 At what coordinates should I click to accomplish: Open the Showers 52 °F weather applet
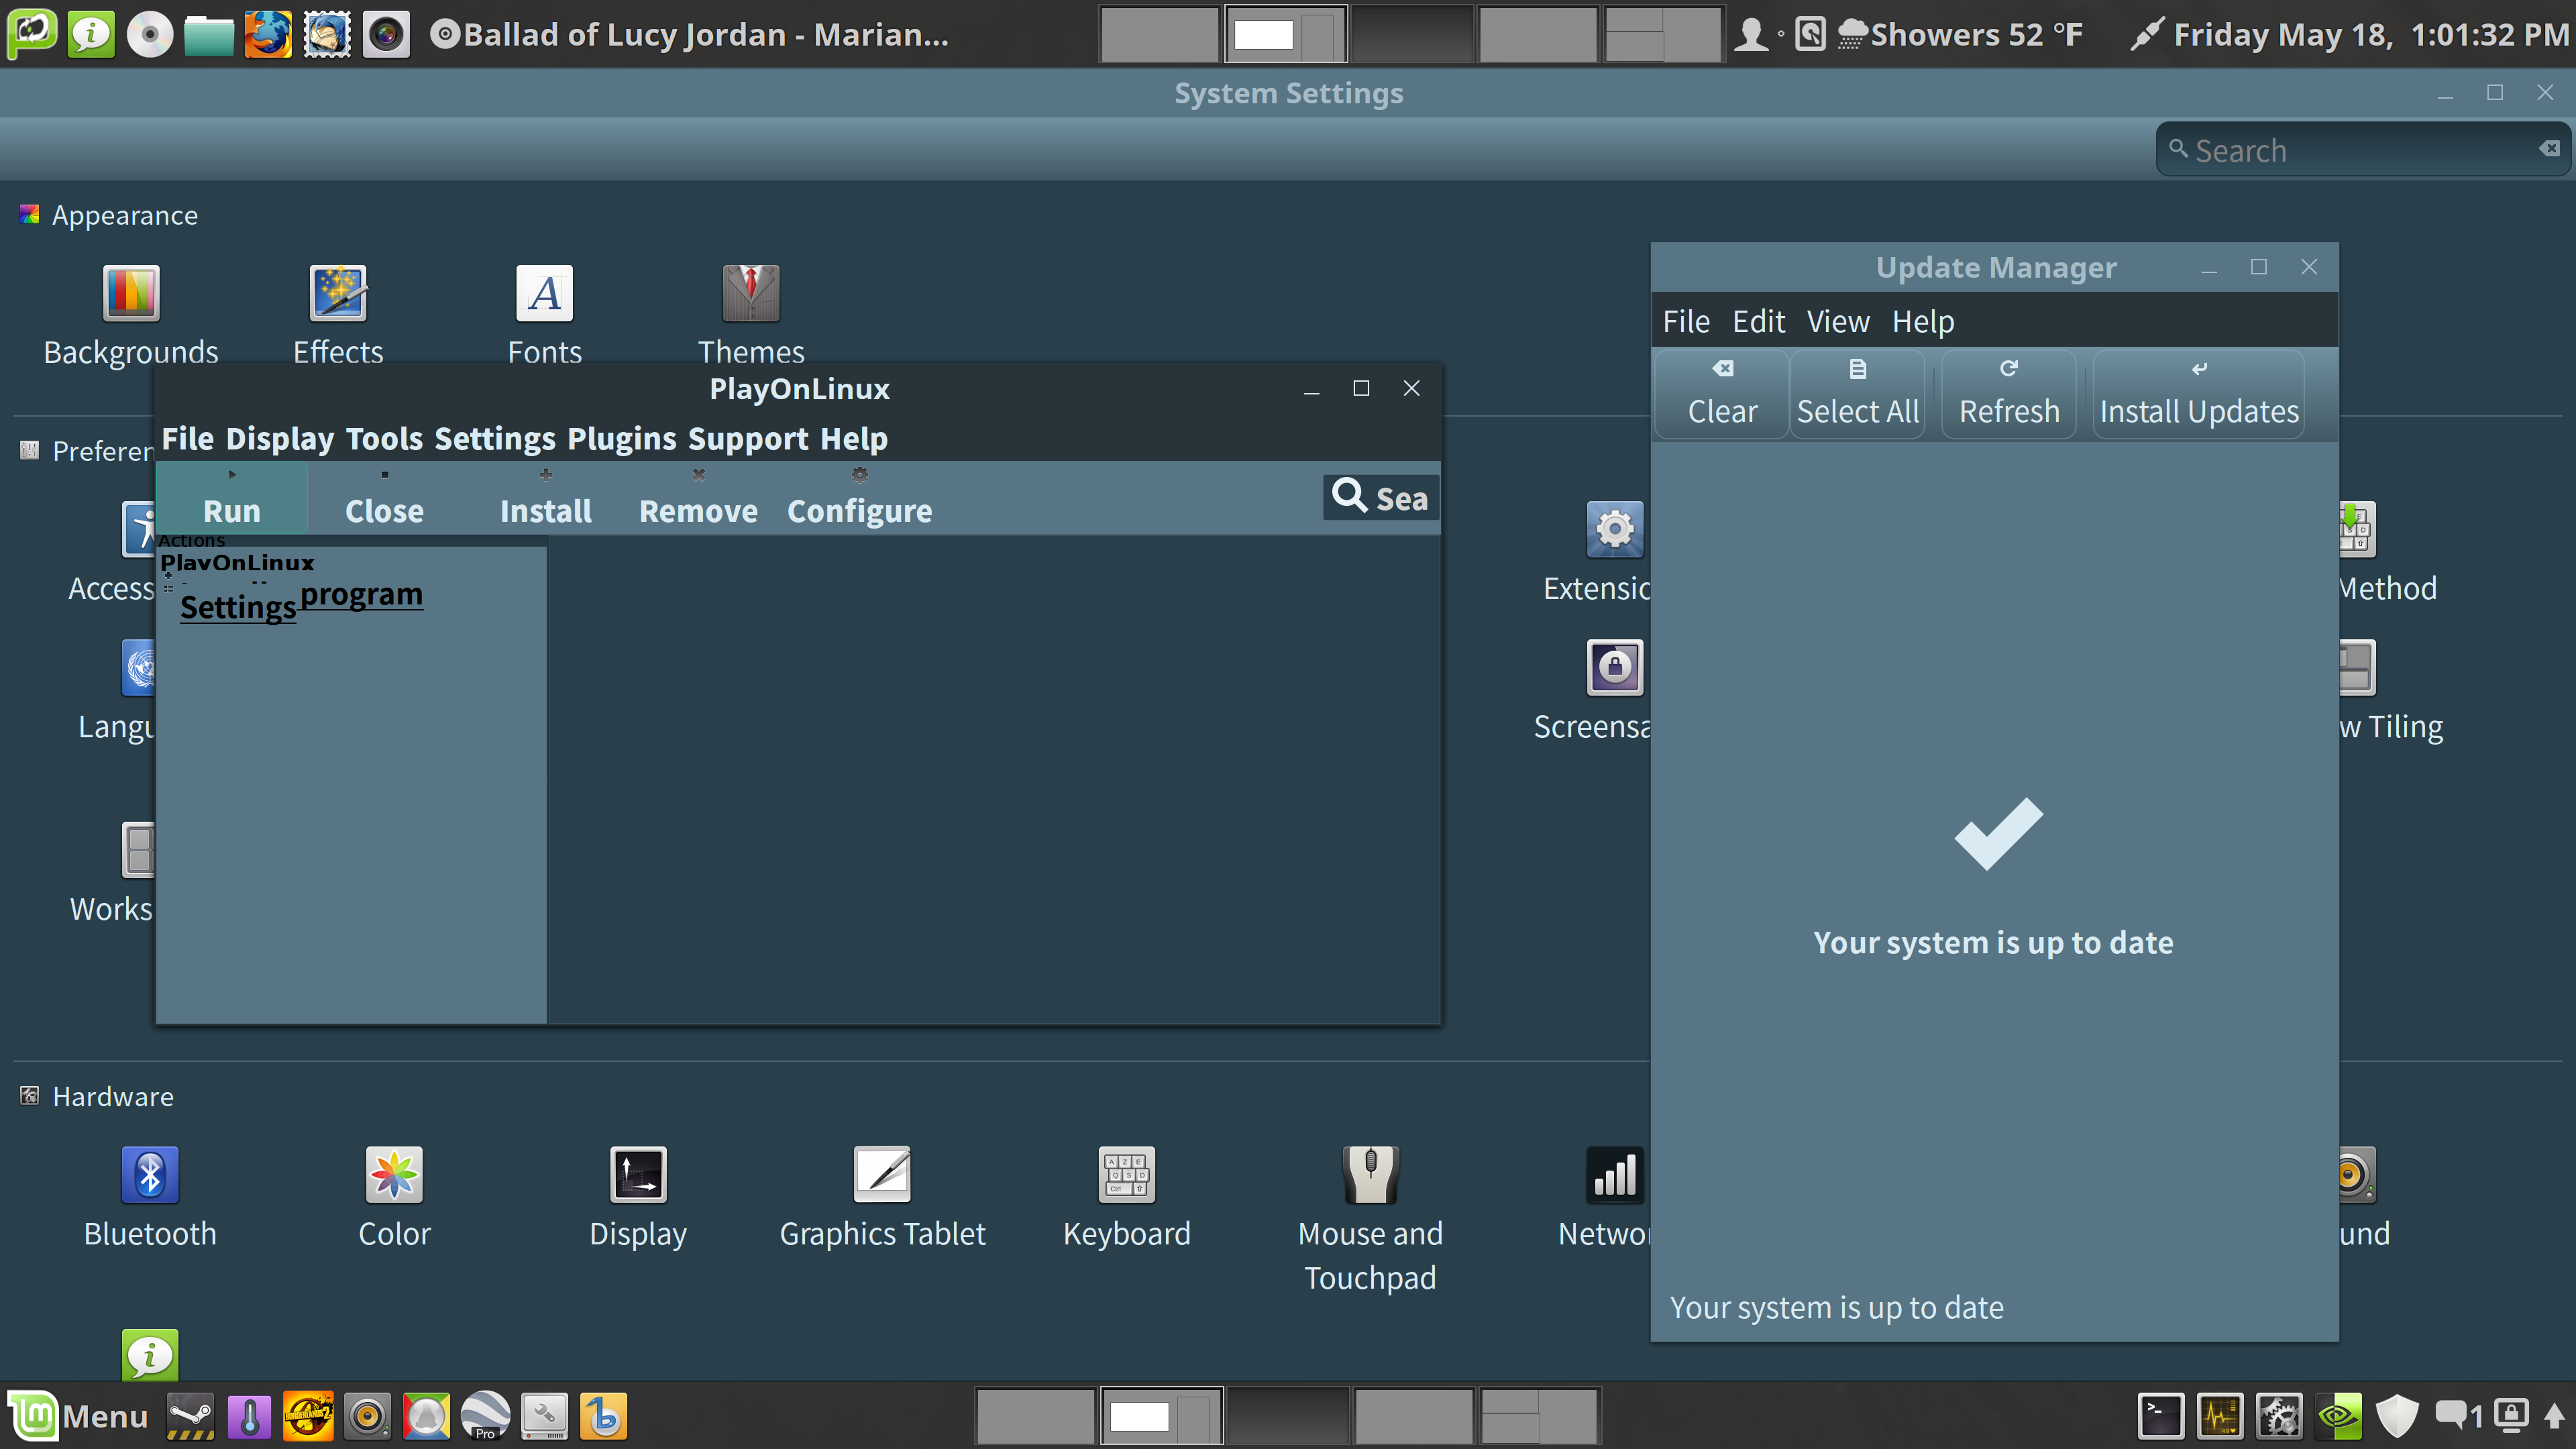(1959, 34)
